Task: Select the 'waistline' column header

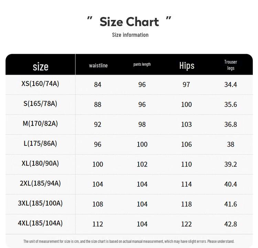Action: point(98,65)
